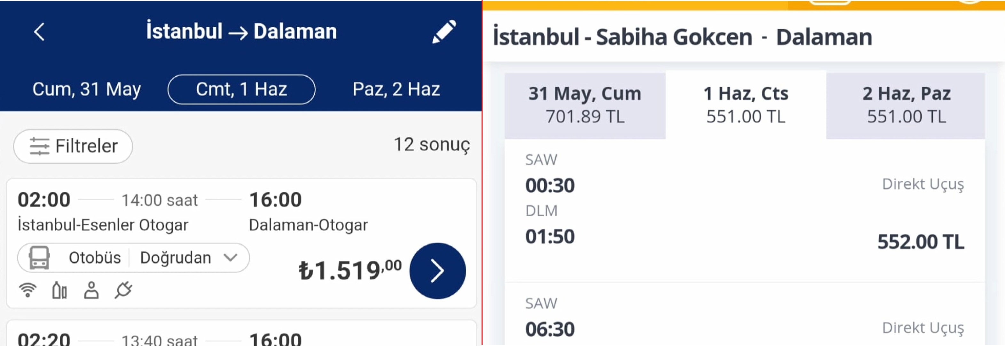Select the Cum, 31 May date
Image resolution: width=1005 pixels, height=346 pixels.
coord(87,89)
